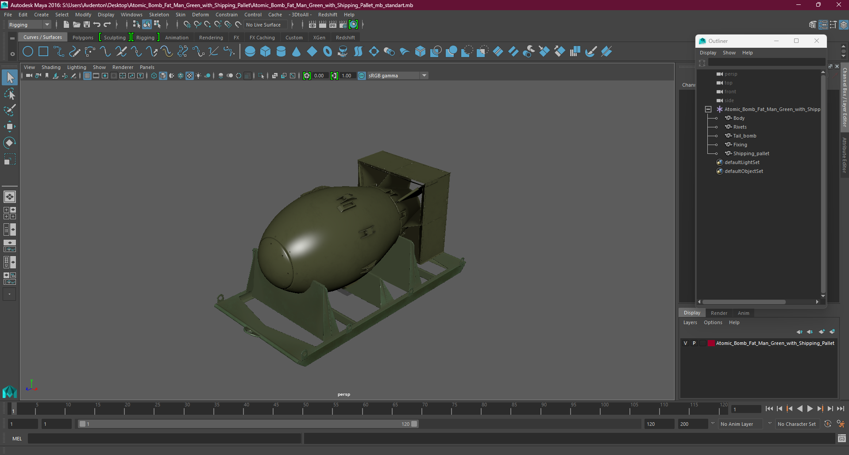The width and height of the screenshot is (849, 455).
Task: Create a NURBS sphere from the shelf
Action: click(250, 52)
